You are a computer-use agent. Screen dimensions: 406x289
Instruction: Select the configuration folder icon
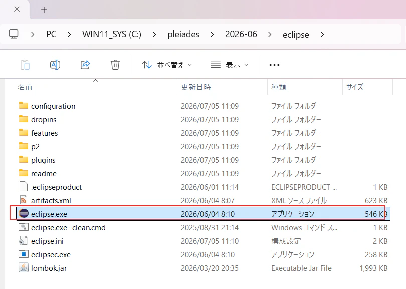coord(24,106)
